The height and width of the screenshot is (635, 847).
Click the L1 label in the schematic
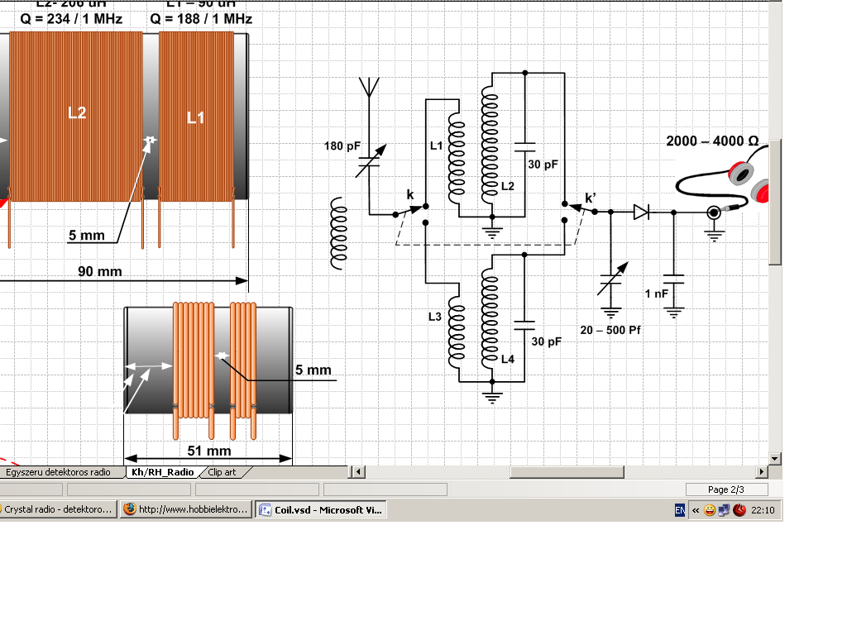437,146
